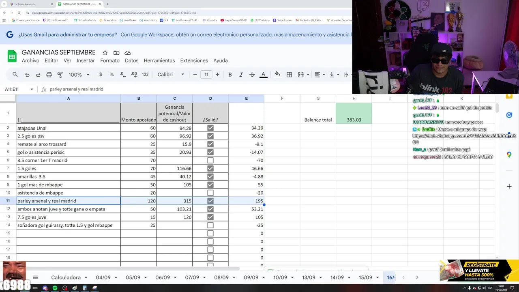Check the soñadora gol guirassy checkbox
This screenshot has width=519, height=292.
pos(210,225)
